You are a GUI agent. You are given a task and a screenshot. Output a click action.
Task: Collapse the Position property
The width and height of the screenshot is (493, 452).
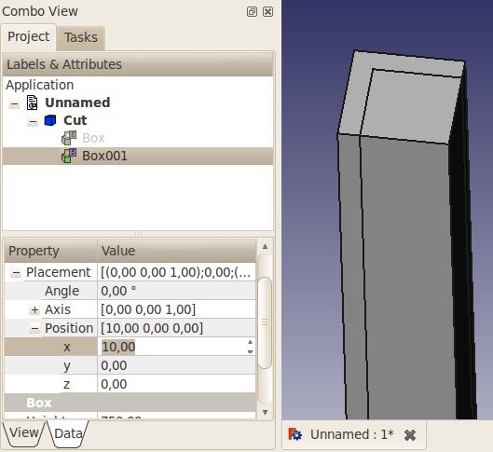[x=34, y=329]
